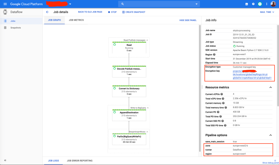The image size is (279, 165).
Task: Expand the search bar dropdown arrow
Action: 197,4
